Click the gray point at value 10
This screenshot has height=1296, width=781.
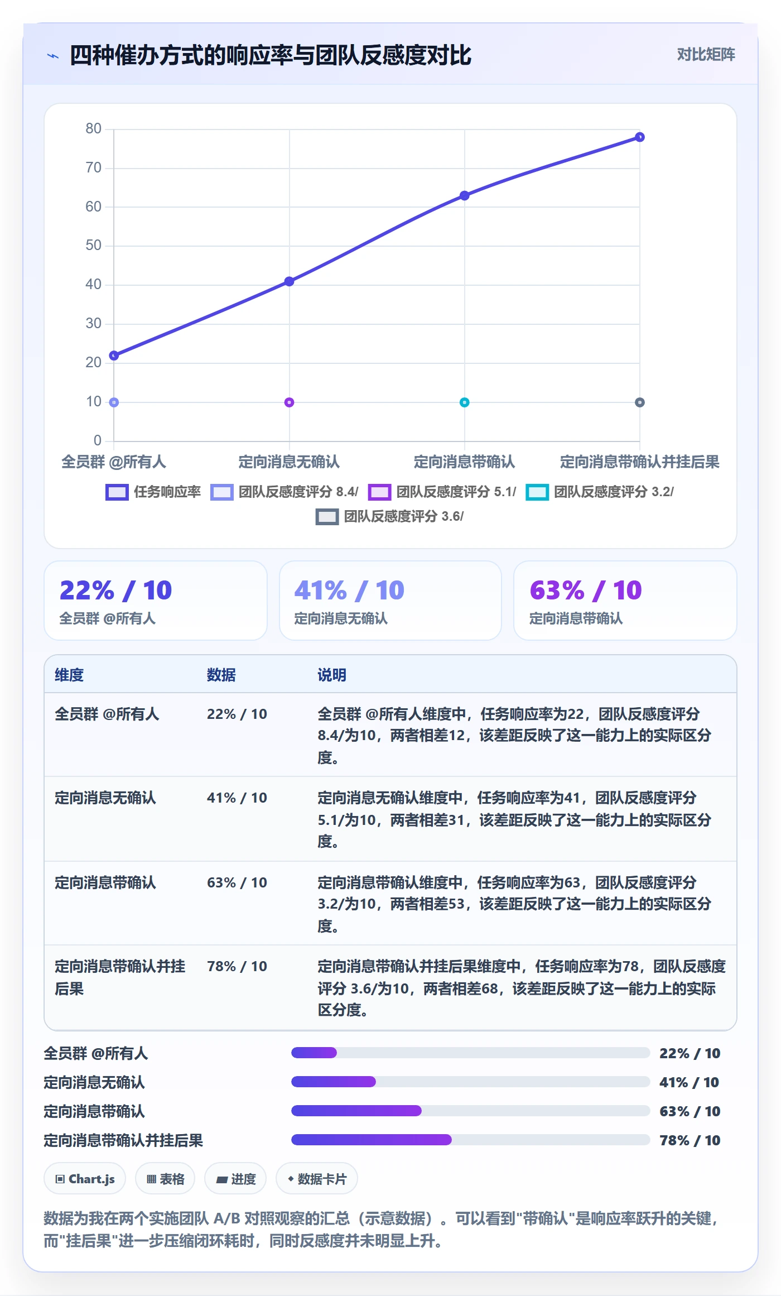(x=640, y=402)
